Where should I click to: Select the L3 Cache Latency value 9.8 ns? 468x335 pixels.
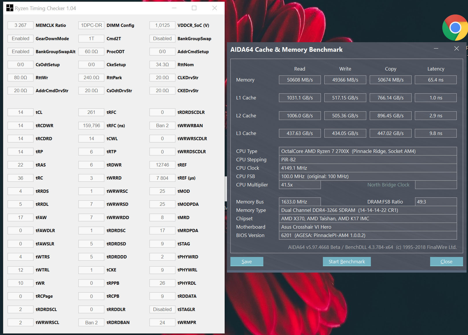pyautogui.click(x=436, y=133)
